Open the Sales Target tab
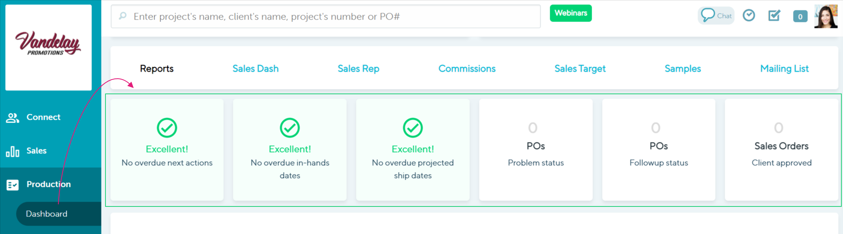 click(580, 69)
